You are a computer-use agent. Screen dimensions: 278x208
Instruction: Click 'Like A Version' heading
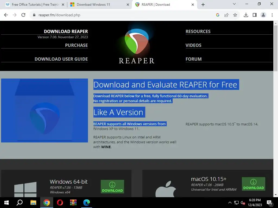pyautogui.click(x=118, y=112)
